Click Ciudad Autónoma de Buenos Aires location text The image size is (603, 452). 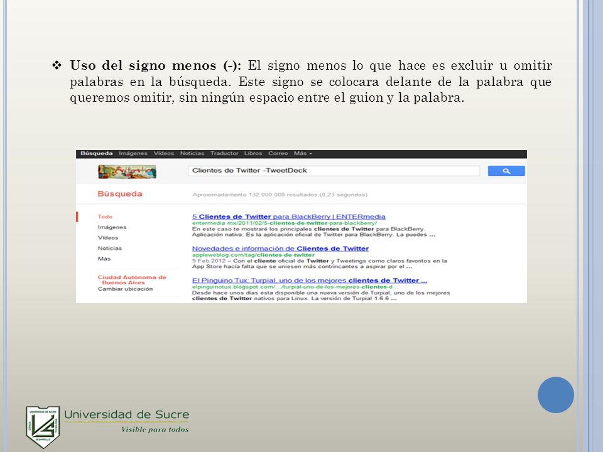(x=132, y=280)
